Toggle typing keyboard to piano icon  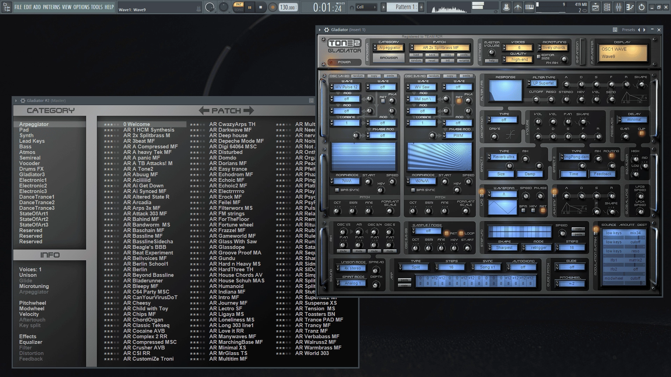[529, 7]
